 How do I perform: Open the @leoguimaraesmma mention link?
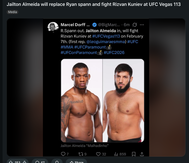106,42
